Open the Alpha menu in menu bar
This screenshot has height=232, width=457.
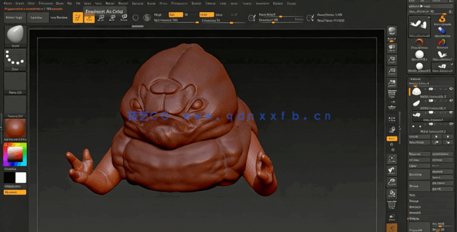tap(8, 3)
